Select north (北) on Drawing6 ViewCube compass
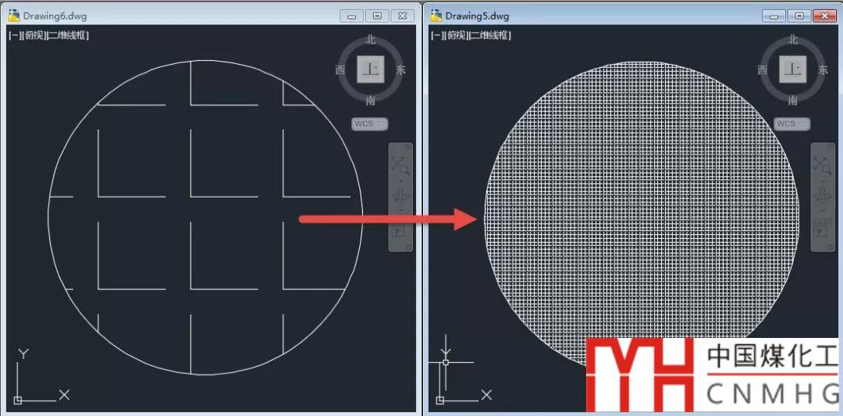The height and width of the screenshot is (416, 843). click(x=371, y=40)
